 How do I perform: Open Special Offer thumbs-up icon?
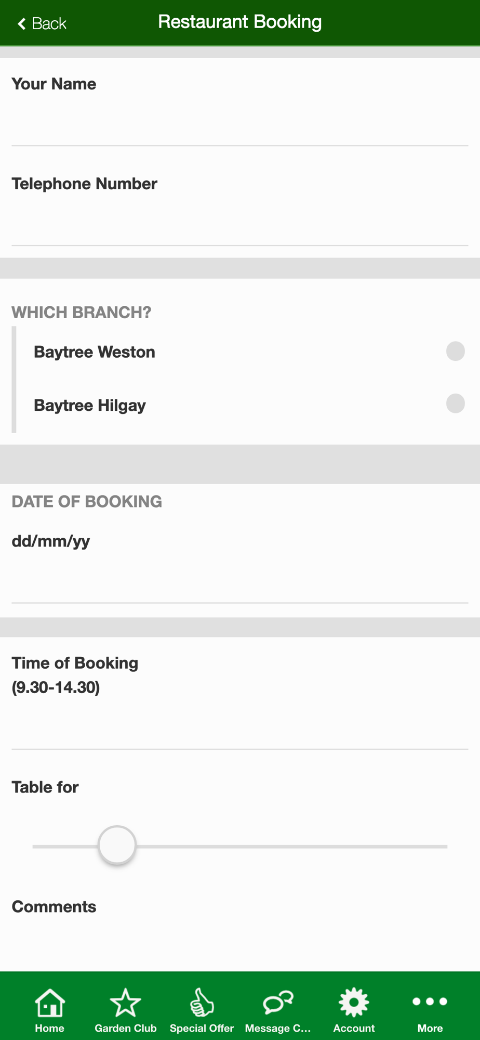[x=202, y=1002]
